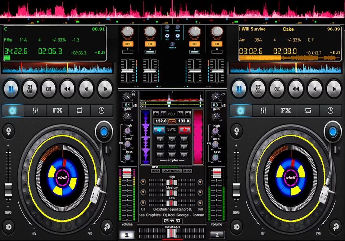This screenshot has width=345, height=241.
Task: Select deck A assignment indicator
Action: point(150,51)
